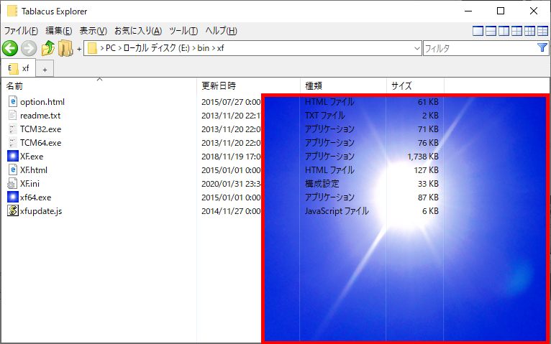Click the 61 KB size cell
The height and width of the screenshot is (344, 551).
click(x=428, y=102)
